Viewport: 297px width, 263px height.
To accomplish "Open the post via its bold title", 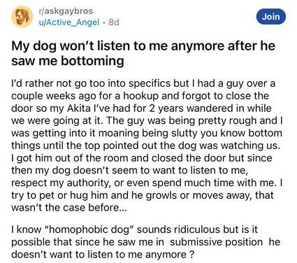I will tap(143, 53).
